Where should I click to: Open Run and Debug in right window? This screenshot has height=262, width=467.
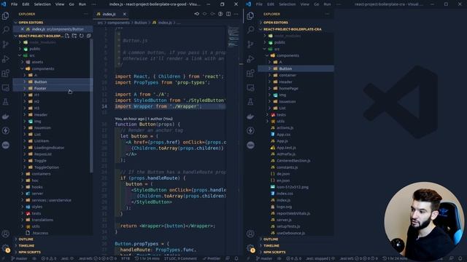[x=250, y=59]
